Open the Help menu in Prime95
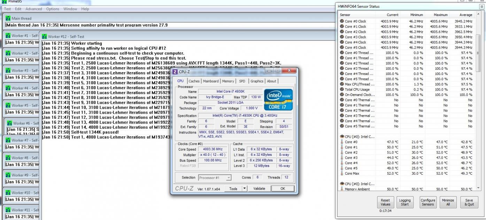Viewport: 486px width, 220px height. [x=85, y=9]
